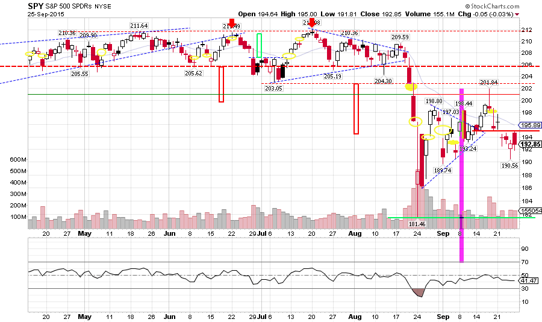Click the 500M volume axis label
Screen dimensions: 542x322
point(18,171)
